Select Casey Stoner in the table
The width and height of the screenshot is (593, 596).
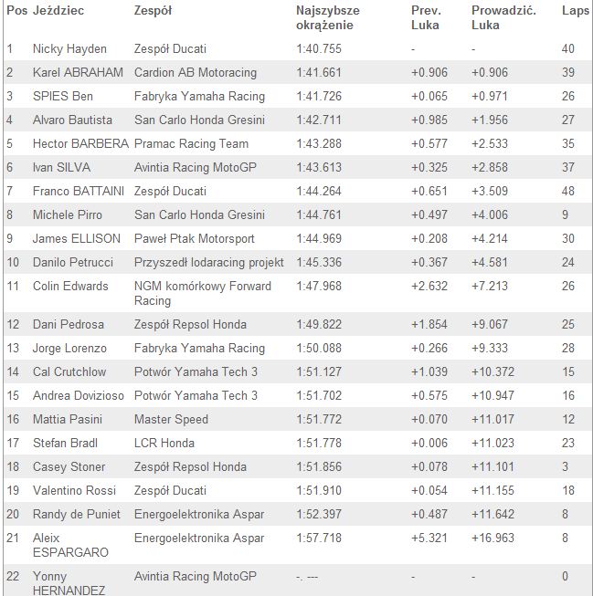point(69,466)
